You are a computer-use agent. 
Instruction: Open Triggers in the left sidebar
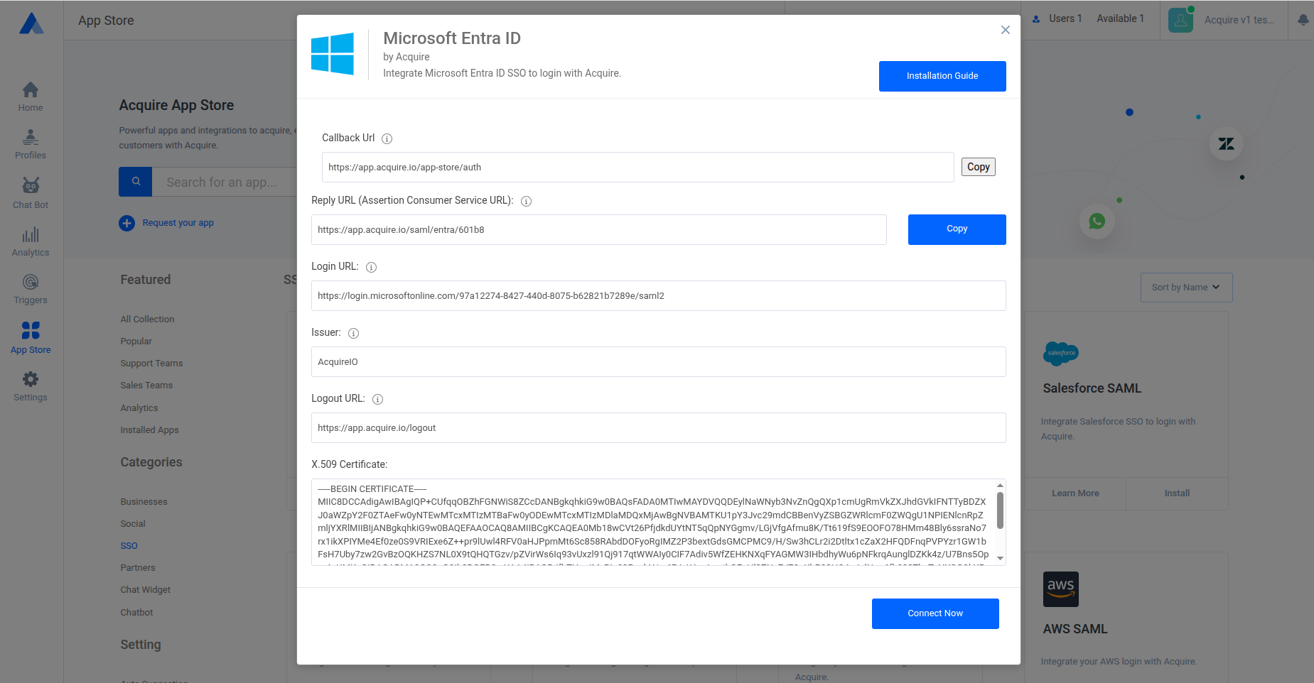coord(31,289)
